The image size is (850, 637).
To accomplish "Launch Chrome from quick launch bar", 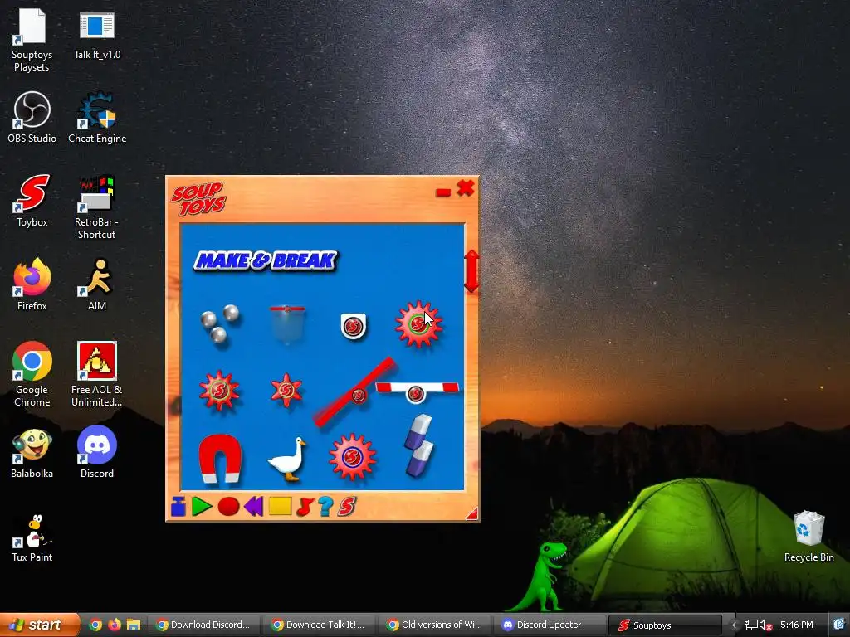I will click(95, 625).
